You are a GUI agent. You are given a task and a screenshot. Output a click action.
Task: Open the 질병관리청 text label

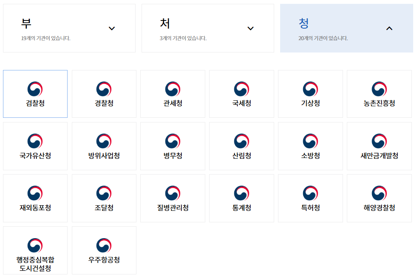coord(173,208)
